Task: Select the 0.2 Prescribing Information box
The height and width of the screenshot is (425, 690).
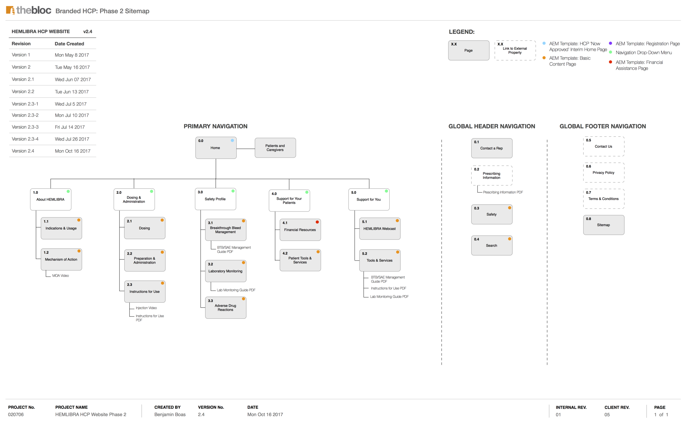Action: coord(492,176)
